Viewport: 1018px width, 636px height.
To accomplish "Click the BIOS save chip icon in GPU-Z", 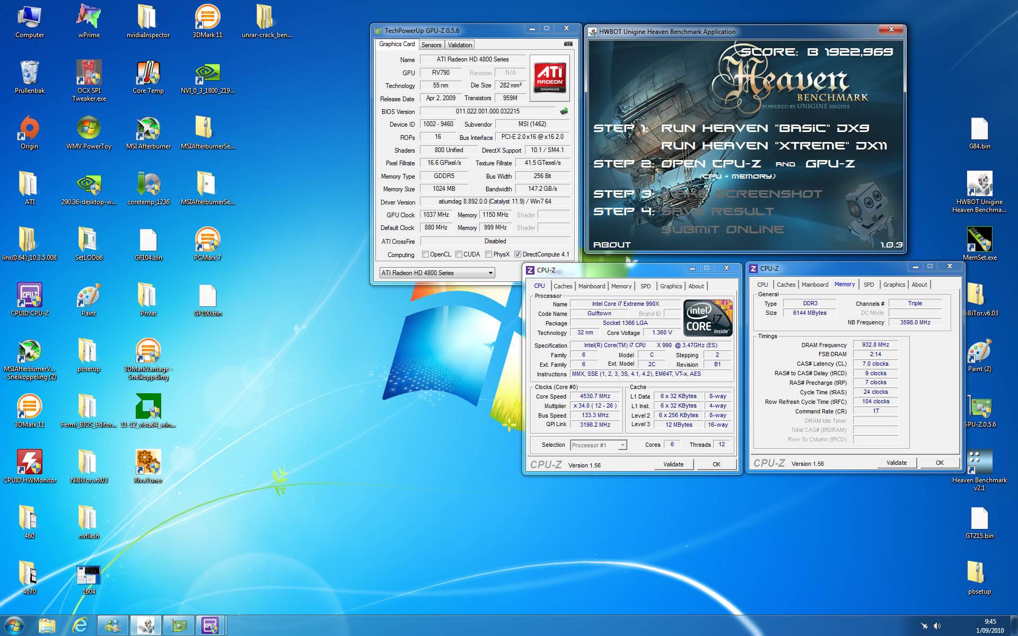I will [x=564, y=111].
